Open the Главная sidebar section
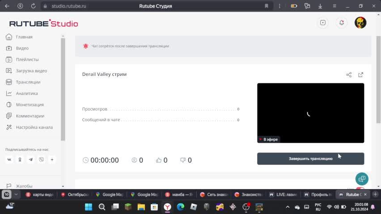Viewport: 381px width, 214px height. [19, 37]
